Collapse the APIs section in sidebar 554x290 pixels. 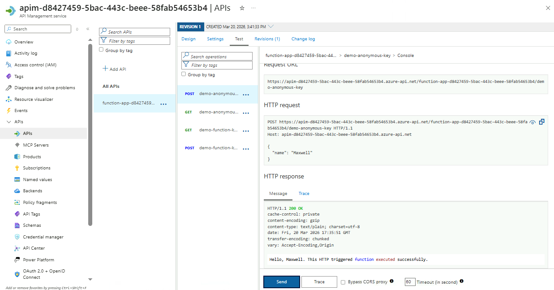[x=9, y=122]
